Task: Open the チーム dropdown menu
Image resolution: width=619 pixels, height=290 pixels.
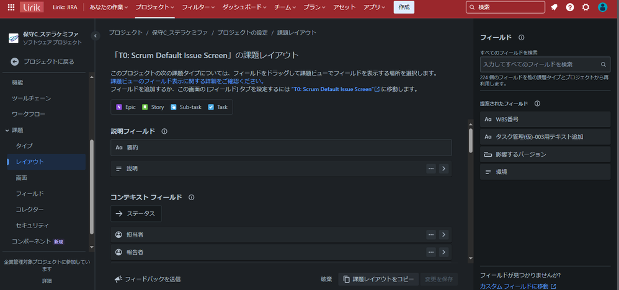Action: pos(286,7)
